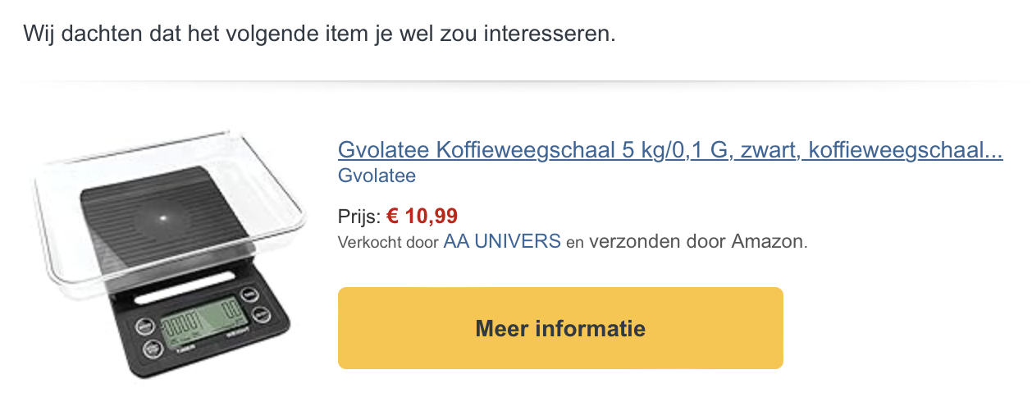1032x420 pixels.
Task: Click the Gvolatee brand link
Action: 377,176
